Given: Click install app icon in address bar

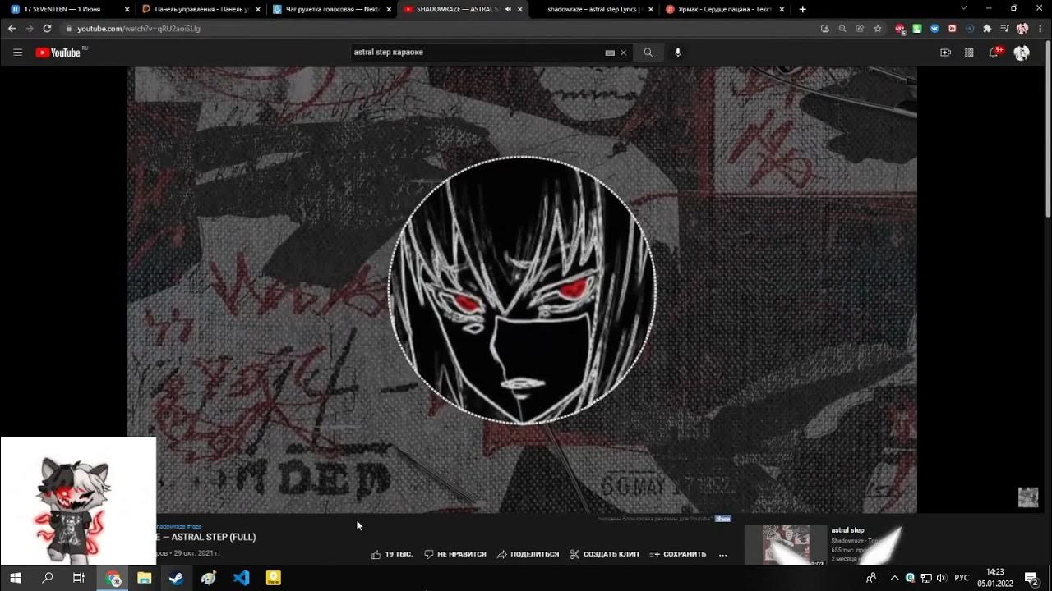Looking at the screenshot, I should pos(824,28).
